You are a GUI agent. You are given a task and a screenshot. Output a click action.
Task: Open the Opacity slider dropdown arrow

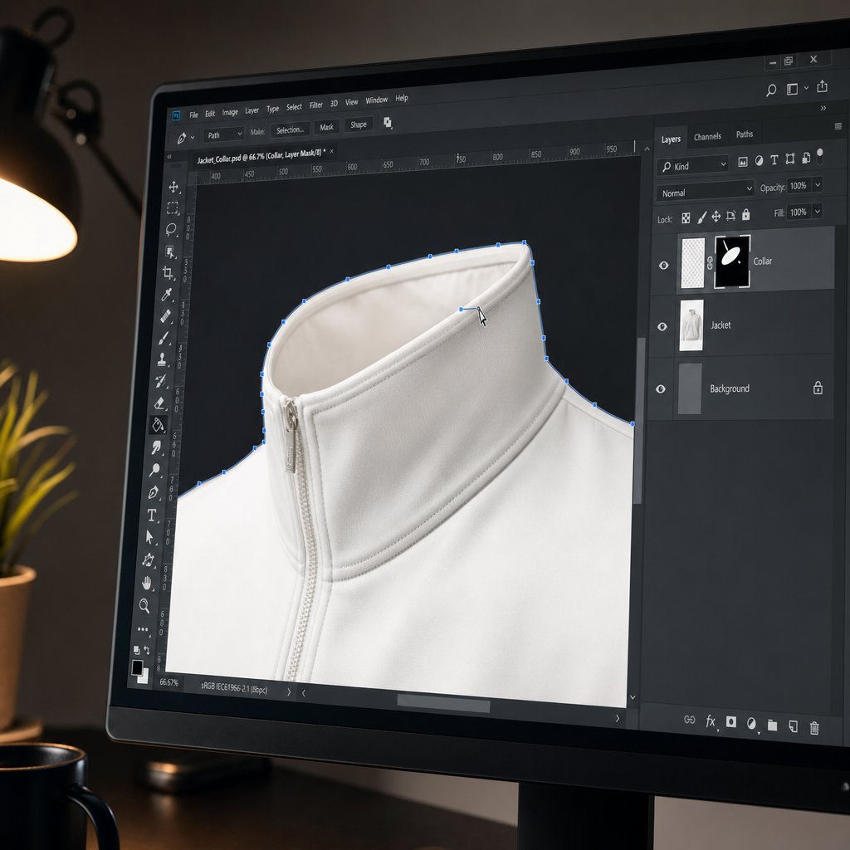pos(818,185)
